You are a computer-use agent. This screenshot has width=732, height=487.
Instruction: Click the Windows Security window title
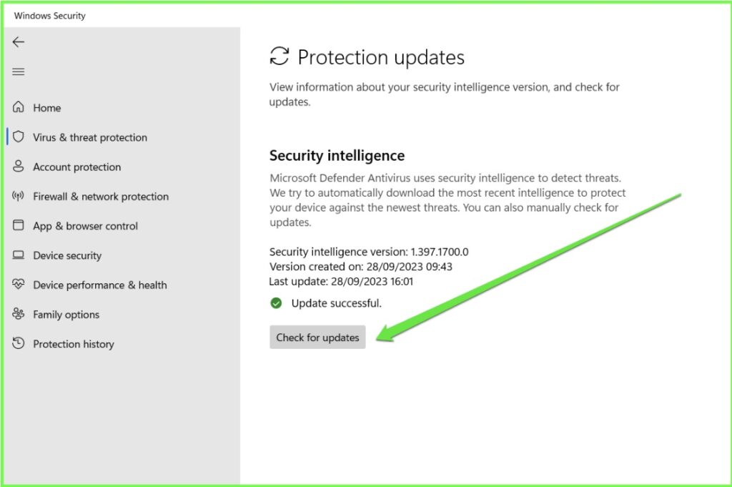(49, 15)
